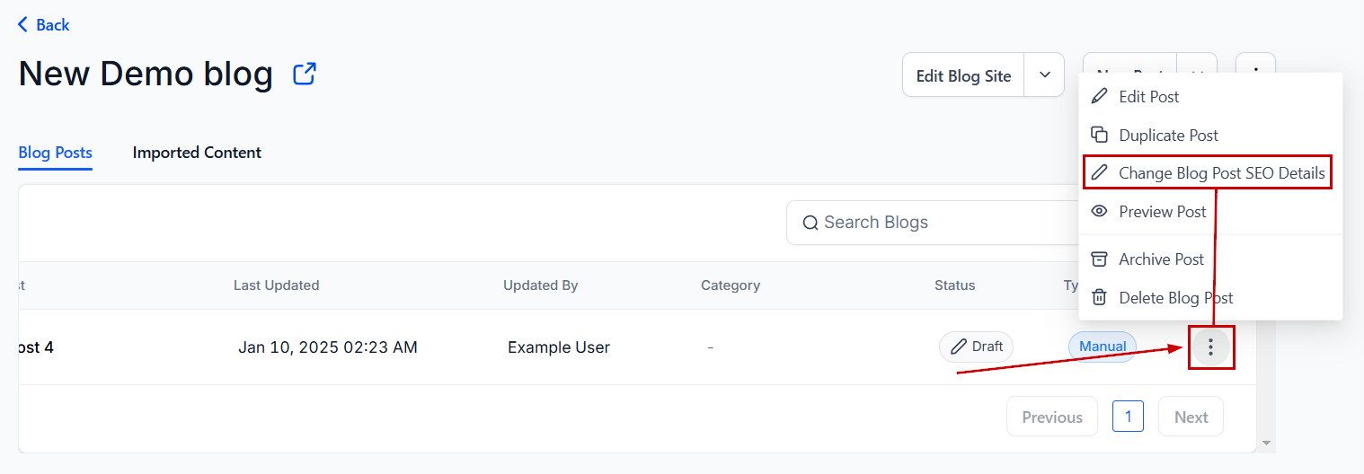Viewport: 1364px width, 474px height.
Task: Click the Delete Blog Post trash icon
Action: click(x=1099, y=297)
